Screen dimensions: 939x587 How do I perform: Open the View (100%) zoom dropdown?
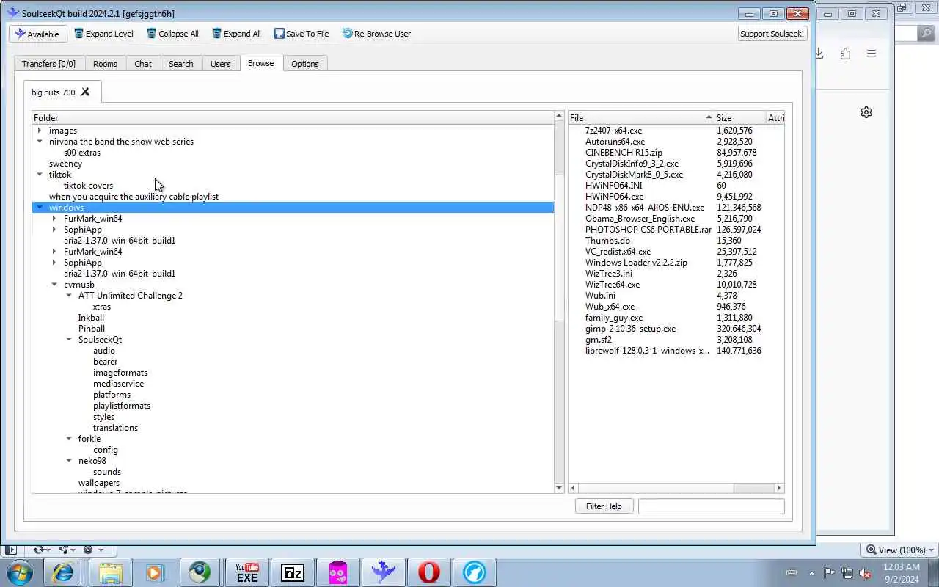900,550
